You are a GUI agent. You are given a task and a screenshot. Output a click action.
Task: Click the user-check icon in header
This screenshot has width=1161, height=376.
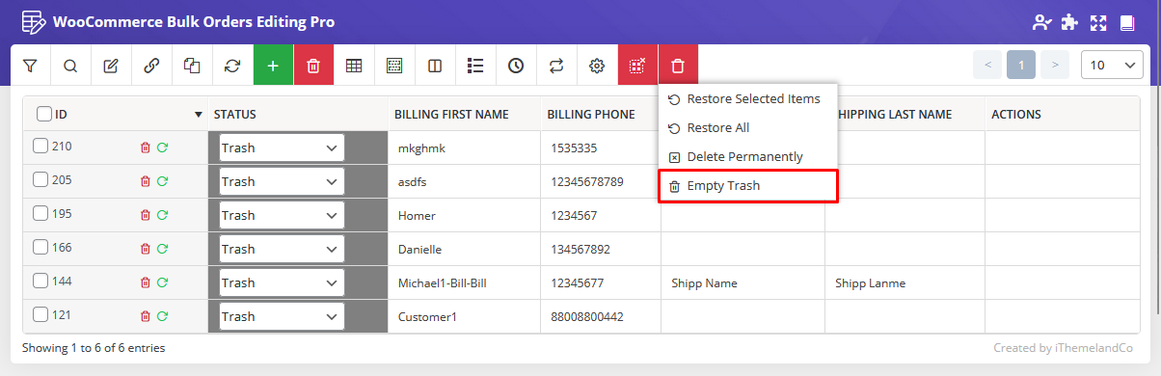(1041, 21)
